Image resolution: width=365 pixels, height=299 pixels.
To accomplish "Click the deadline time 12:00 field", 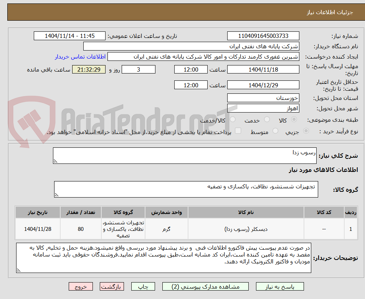I will tap(191, 69).
